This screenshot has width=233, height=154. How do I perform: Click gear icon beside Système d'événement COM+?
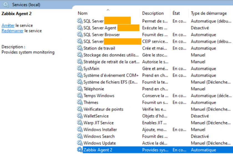coord(80,75)
